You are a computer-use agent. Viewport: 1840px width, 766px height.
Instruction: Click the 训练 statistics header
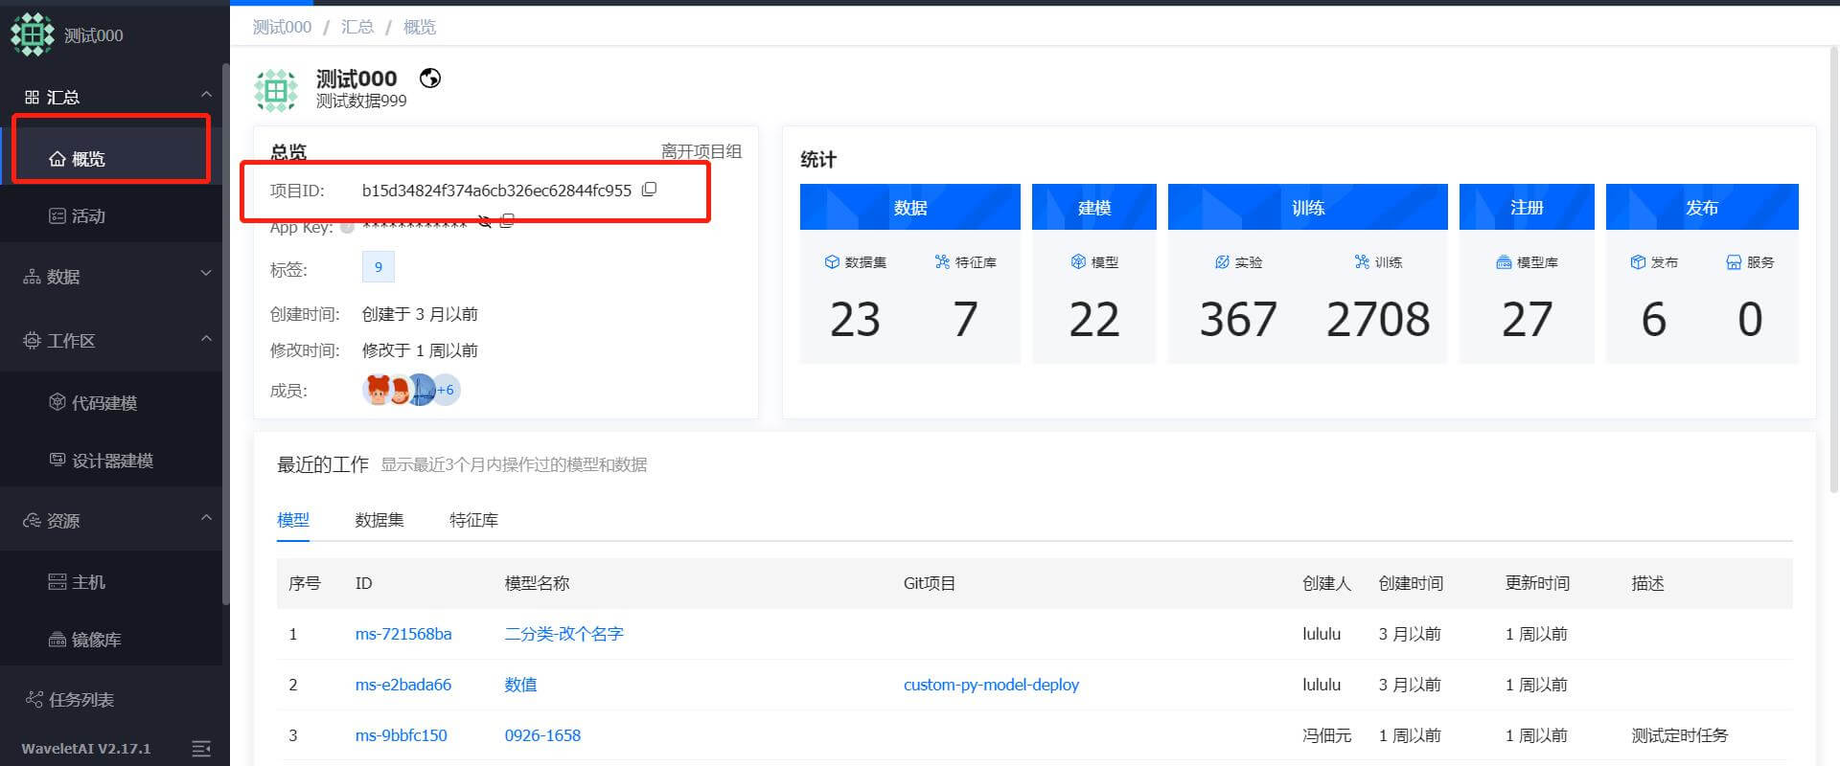point(1308,207)
